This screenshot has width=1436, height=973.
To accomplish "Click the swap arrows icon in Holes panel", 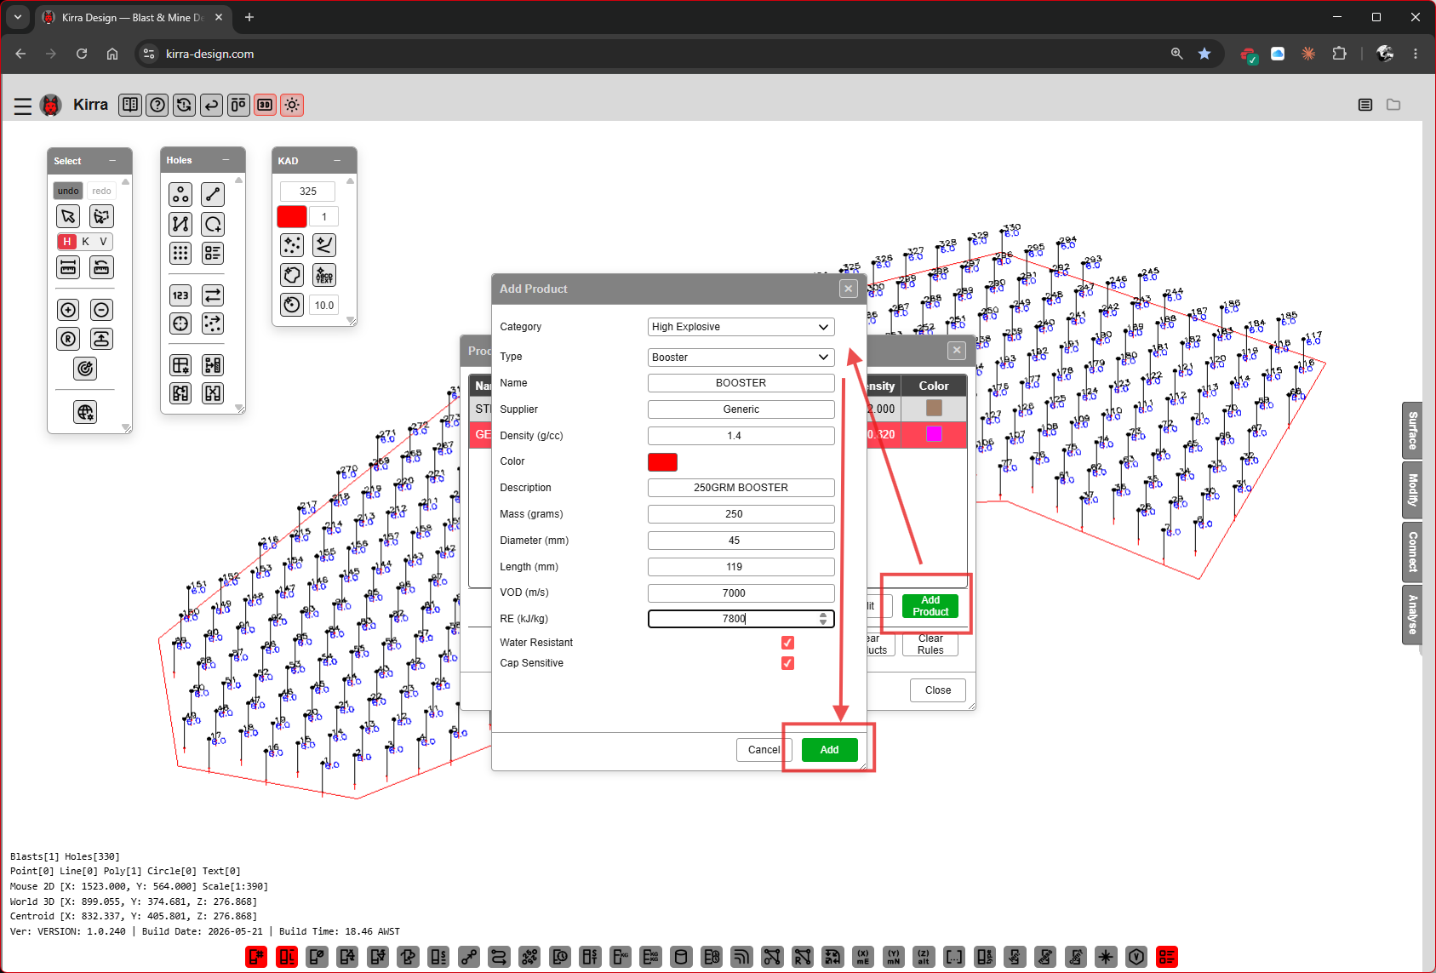I will [213, 295].
